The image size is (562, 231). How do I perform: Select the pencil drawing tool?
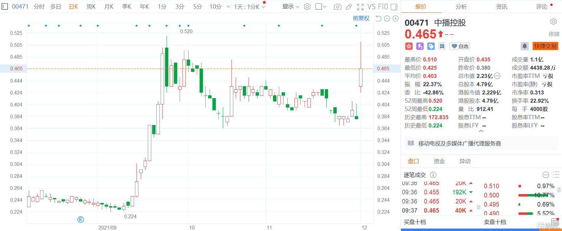point(349,7)
